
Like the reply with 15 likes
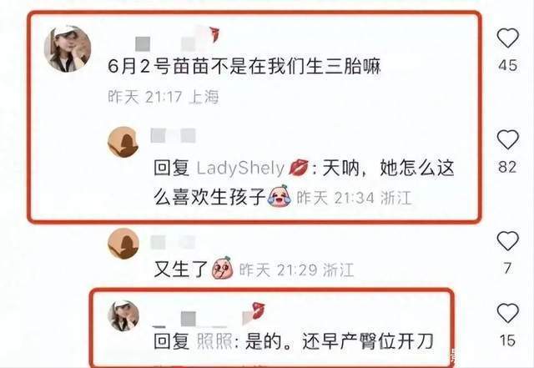pos(507,313)
